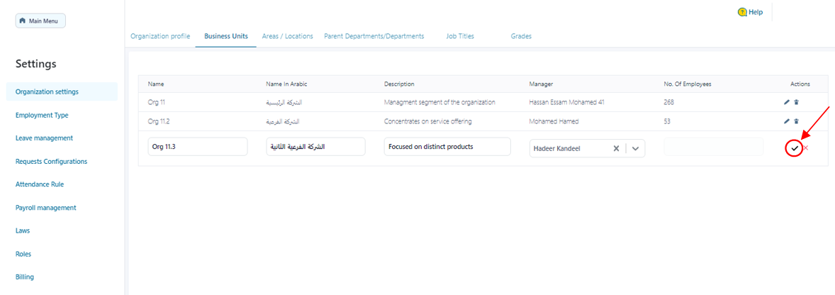Edit the Org 11 business unit
835x295 pixels.
787,102
